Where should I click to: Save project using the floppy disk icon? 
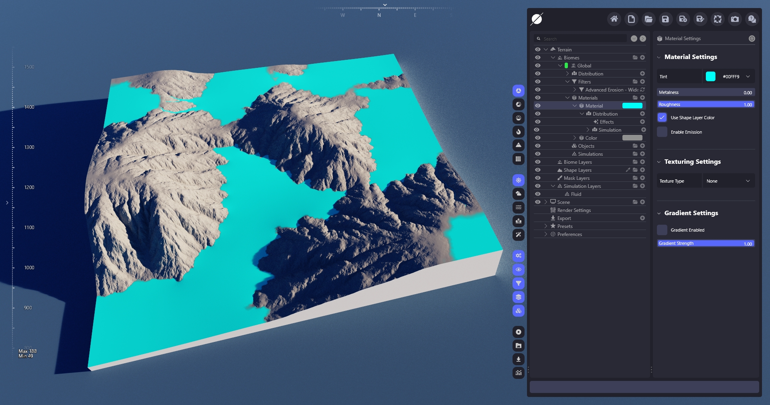[x=665, y=19]
